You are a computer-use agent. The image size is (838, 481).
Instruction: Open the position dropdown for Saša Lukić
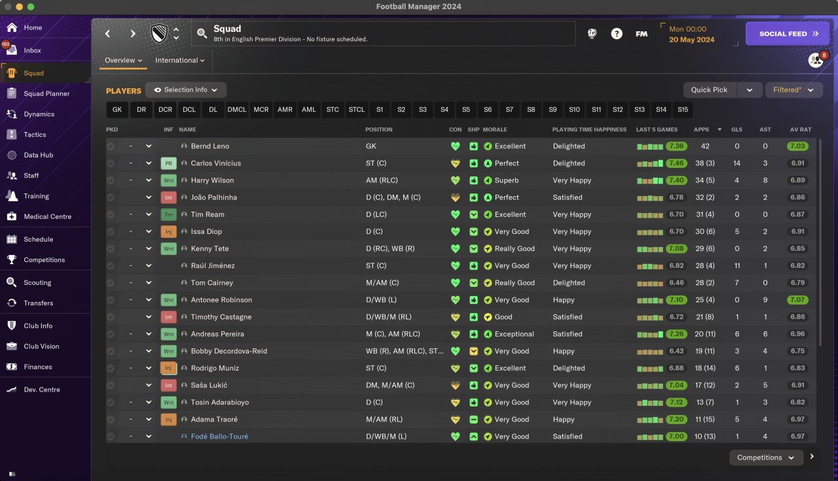(x=149, y=385)
